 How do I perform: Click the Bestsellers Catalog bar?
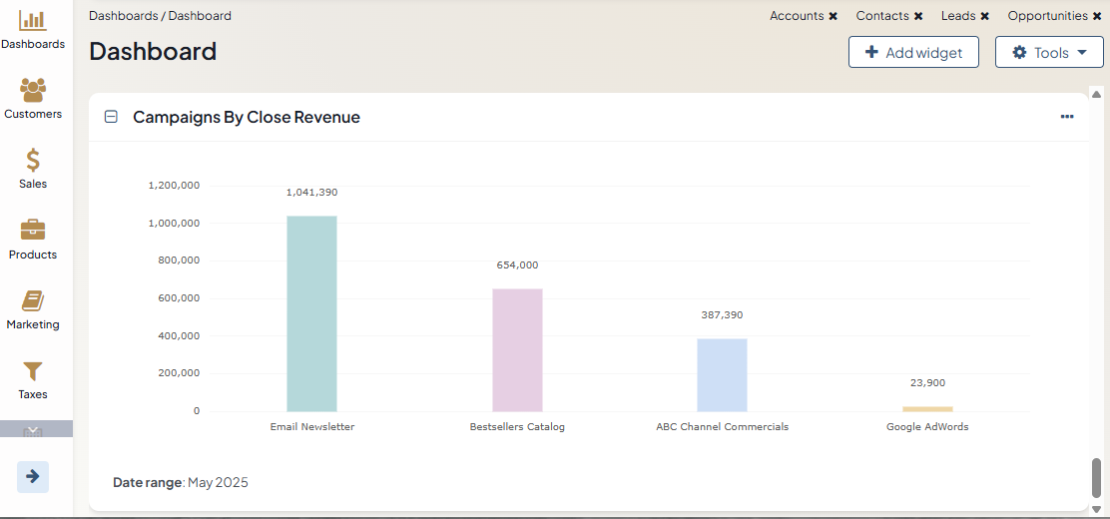tap(517, 349)
